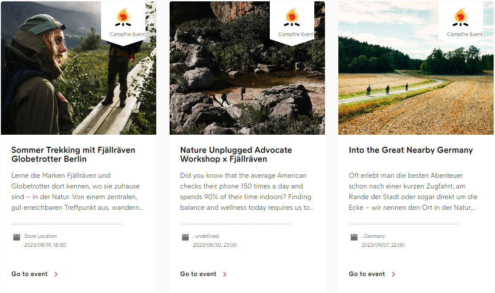Click calendar icon beside Germany date
The width and height of the screenshot is (495, 293).
(354, 237)
